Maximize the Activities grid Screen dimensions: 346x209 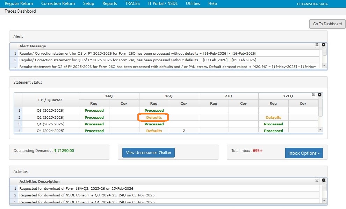(x=317, y=180)
